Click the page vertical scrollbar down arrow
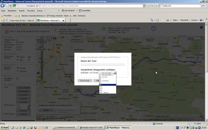The height and width of the screenshot is (130, 208). point(206,120)
